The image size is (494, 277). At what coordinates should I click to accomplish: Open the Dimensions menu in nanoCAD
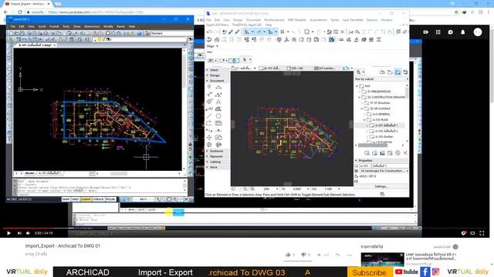tap(92, 27)
